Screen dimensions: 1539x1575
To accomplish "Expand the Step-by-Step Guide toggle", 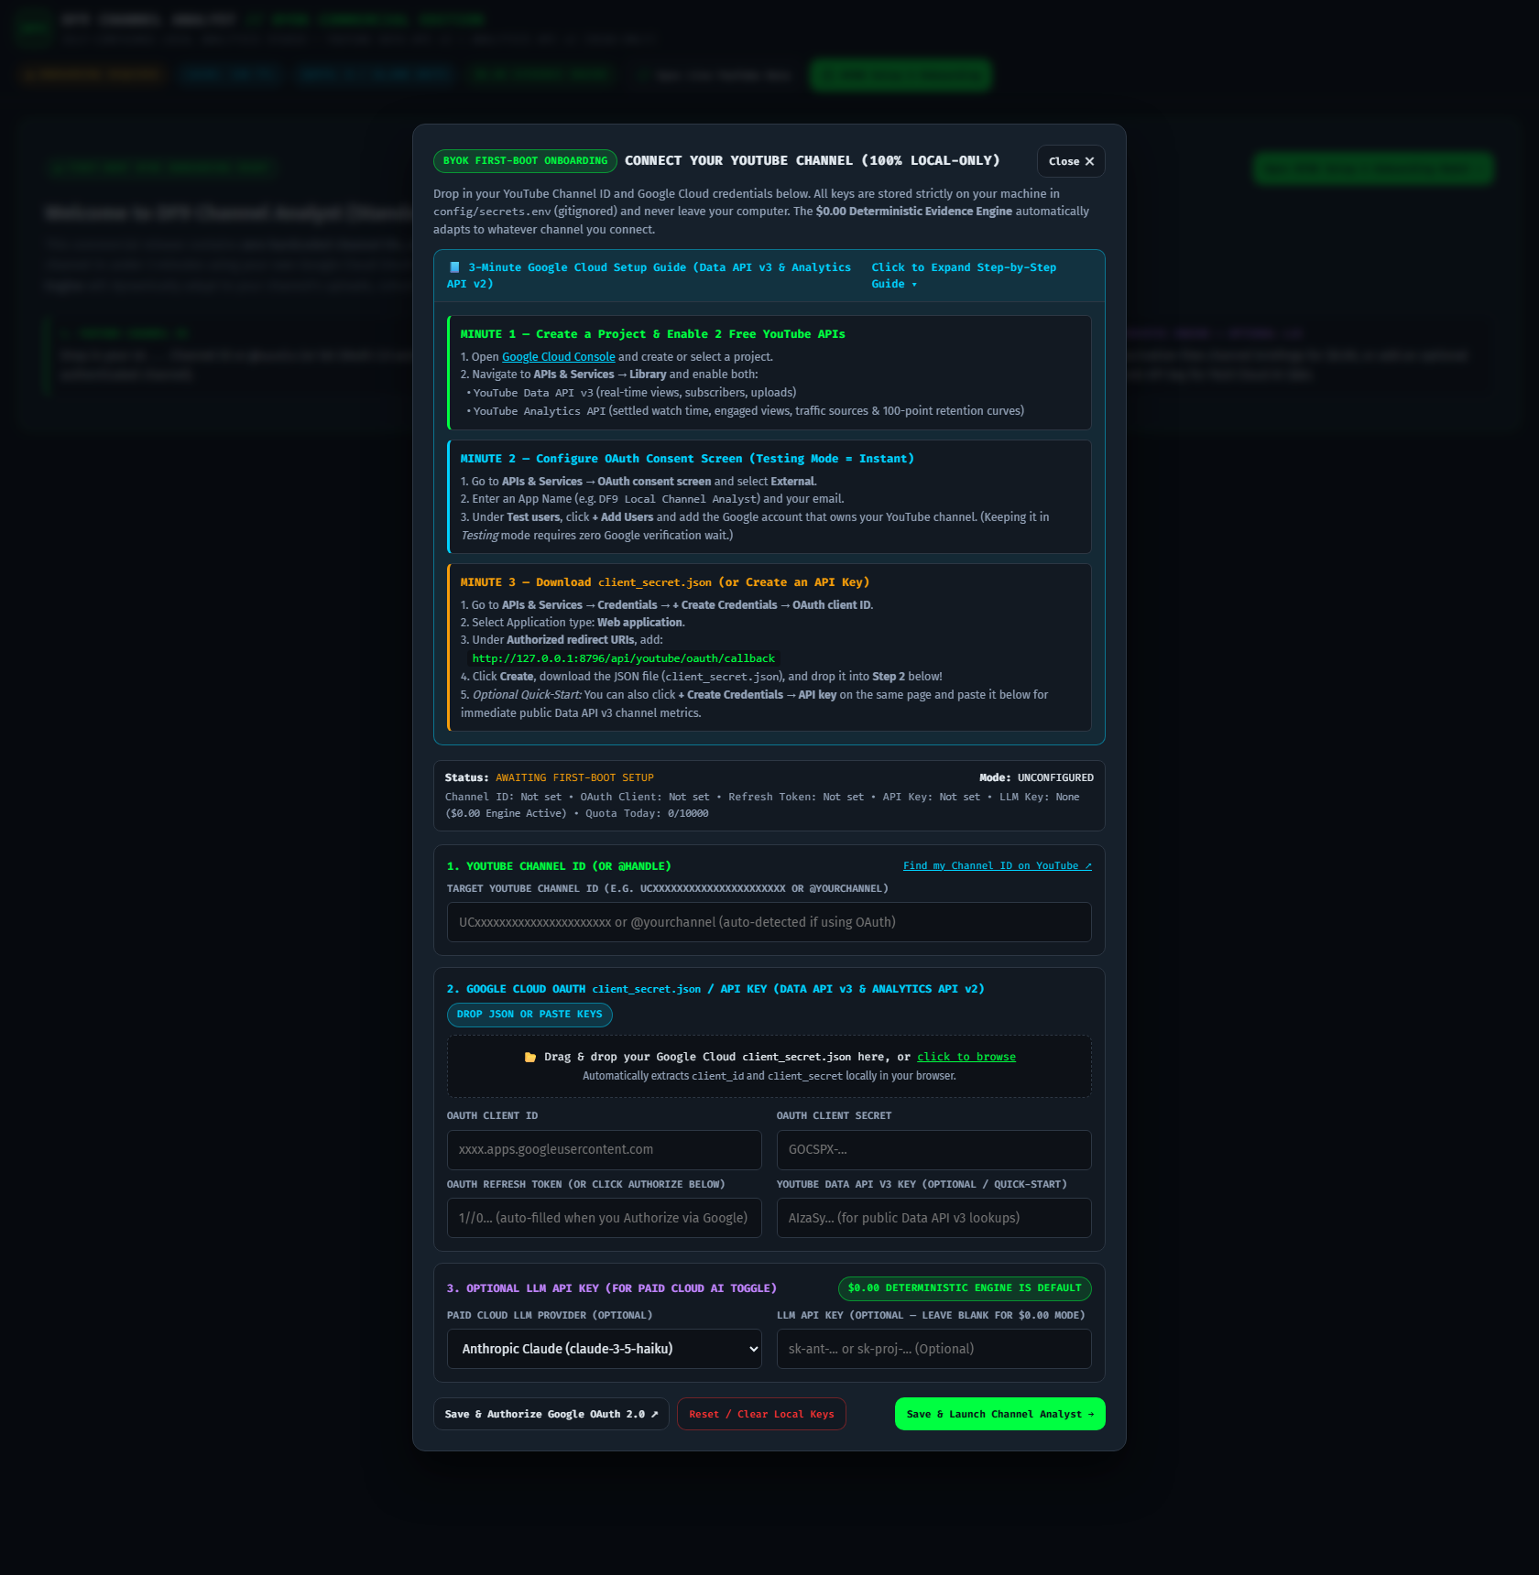I will [x=964, y=276].
